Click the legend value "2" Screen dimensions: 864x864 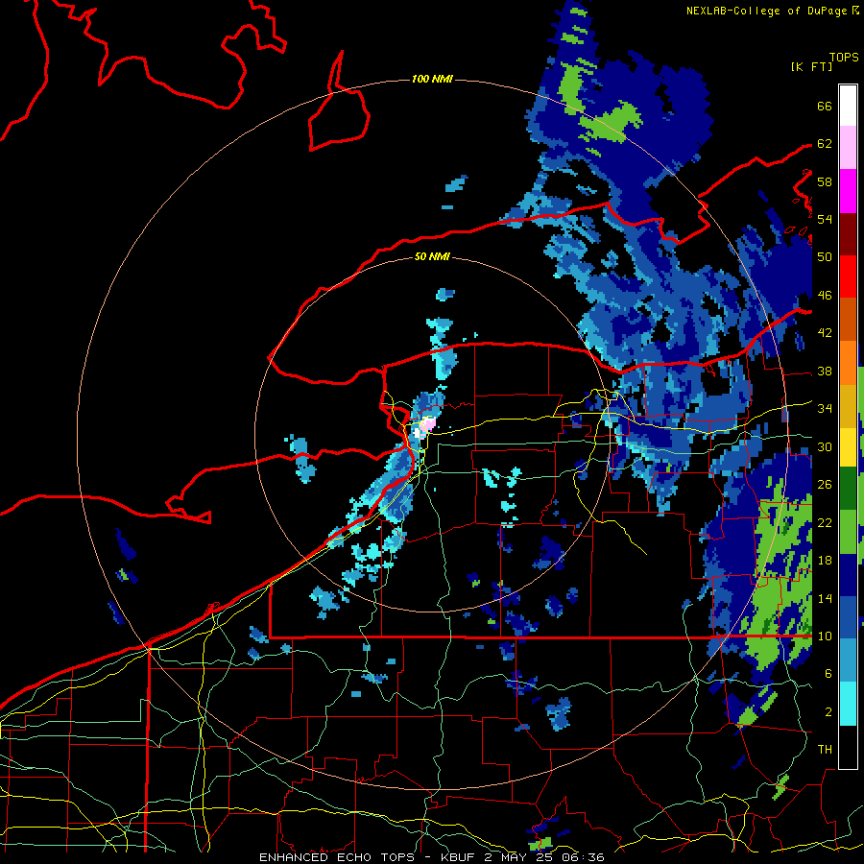click(828, 712)
